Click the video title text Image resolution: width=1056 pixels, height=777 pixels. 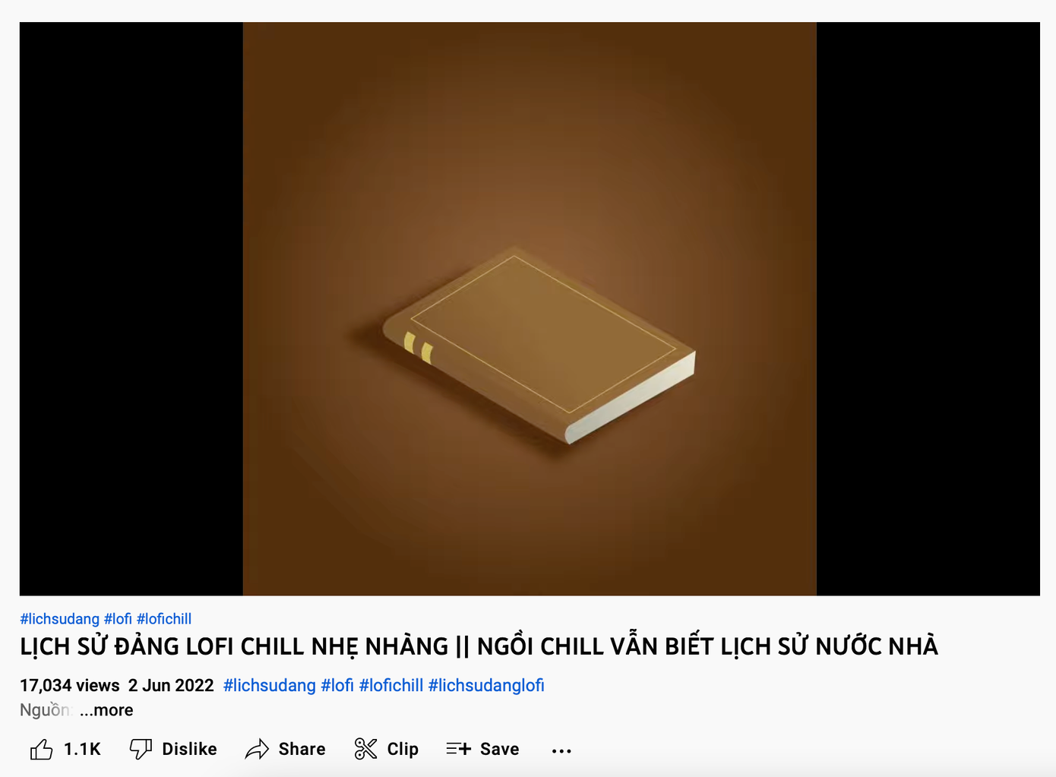[x=479, y=647]
